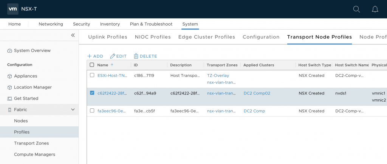Open the Networking top menu
Screen dimensions: 387x164
(51, 24)
